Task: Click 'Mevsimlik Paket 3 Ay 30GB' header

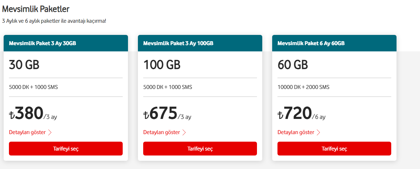Action: [x=42, y=43]
